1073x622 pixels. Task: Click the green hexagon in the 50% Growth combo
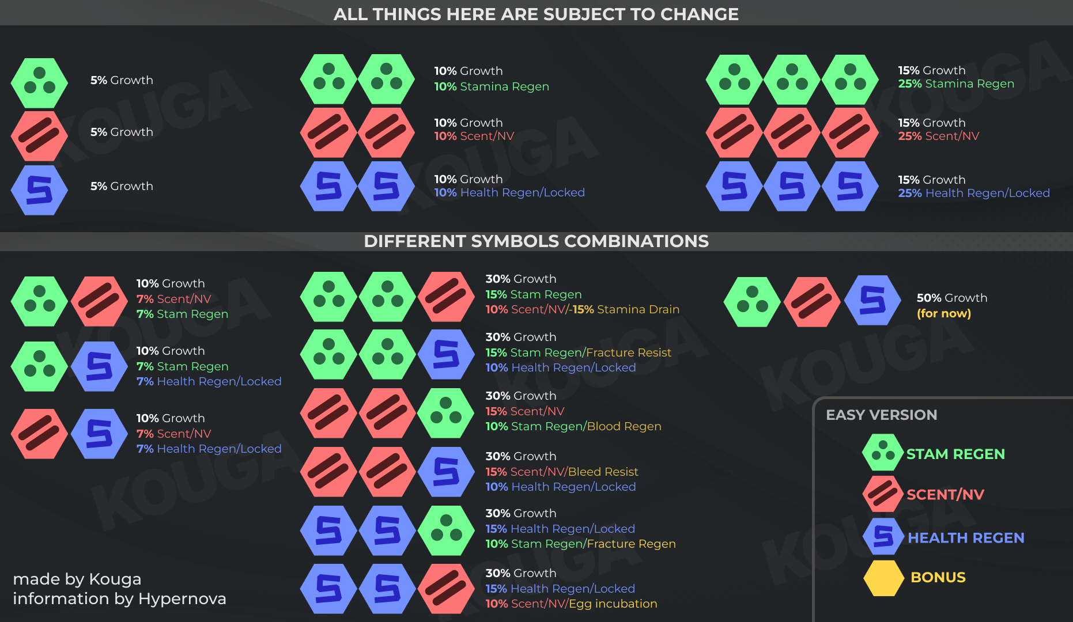click(x=752, y=302)
